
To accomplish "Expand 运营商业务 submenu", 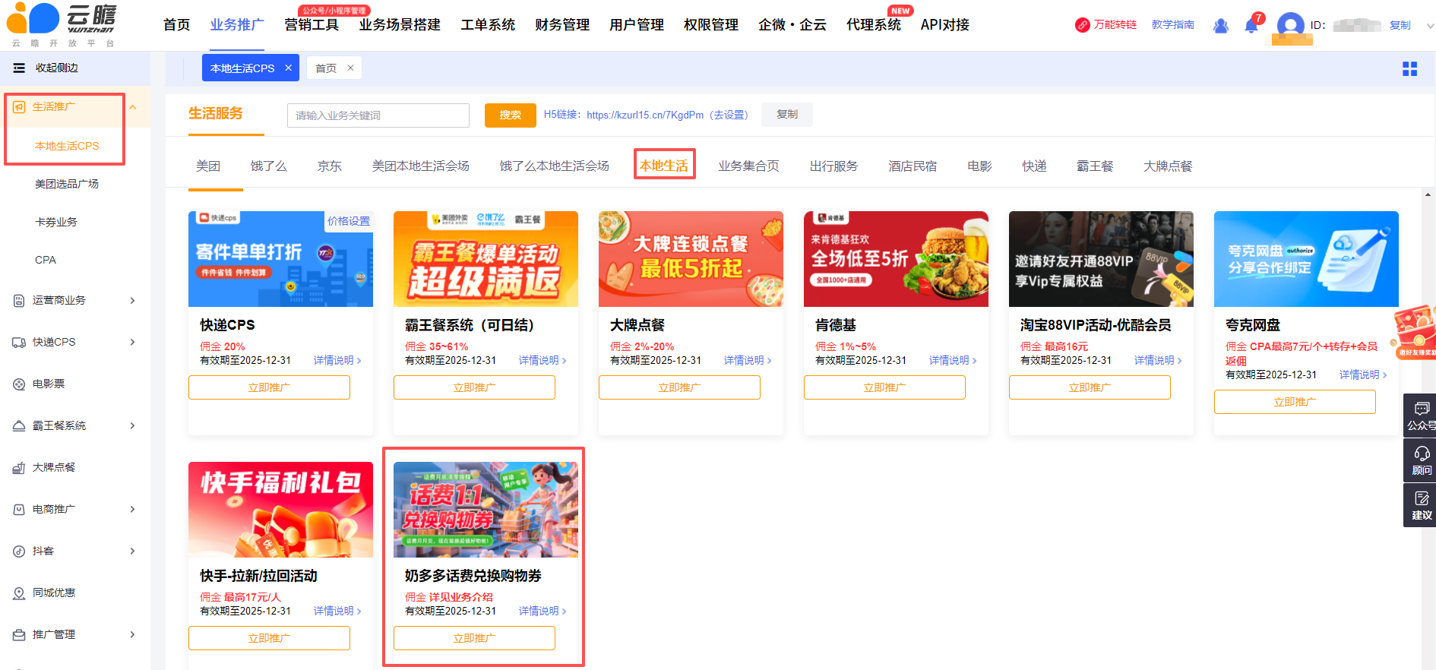I will [x=132, y=301].
